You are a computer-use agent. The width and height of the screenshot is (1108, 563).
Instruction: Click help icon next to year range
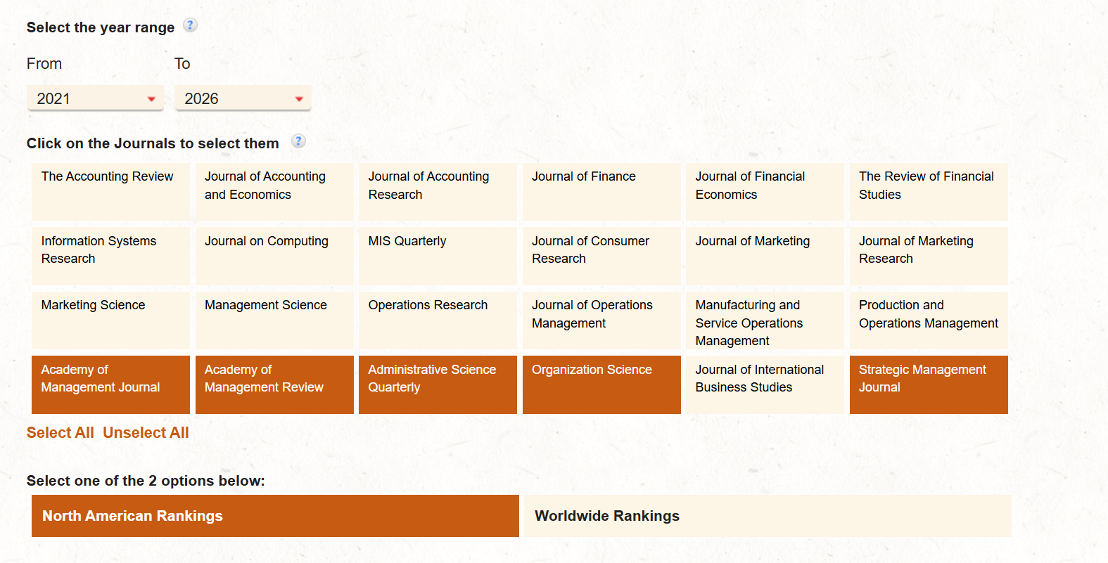pyautogui.click(x=190, y=25)
